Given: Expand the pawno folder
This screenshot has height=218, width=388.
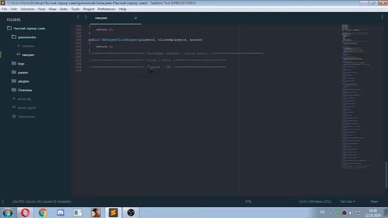Looking at the screenshot, I should 23,73.
